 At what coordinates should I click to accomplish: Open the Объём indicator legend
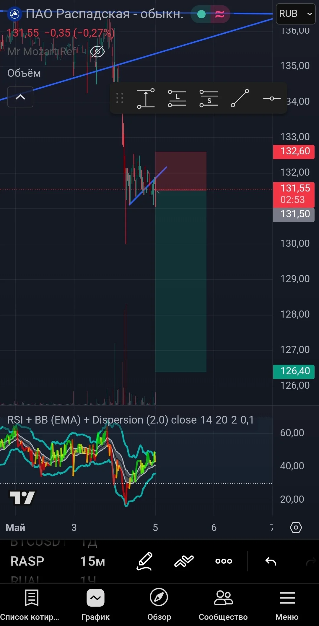(24, 73)
